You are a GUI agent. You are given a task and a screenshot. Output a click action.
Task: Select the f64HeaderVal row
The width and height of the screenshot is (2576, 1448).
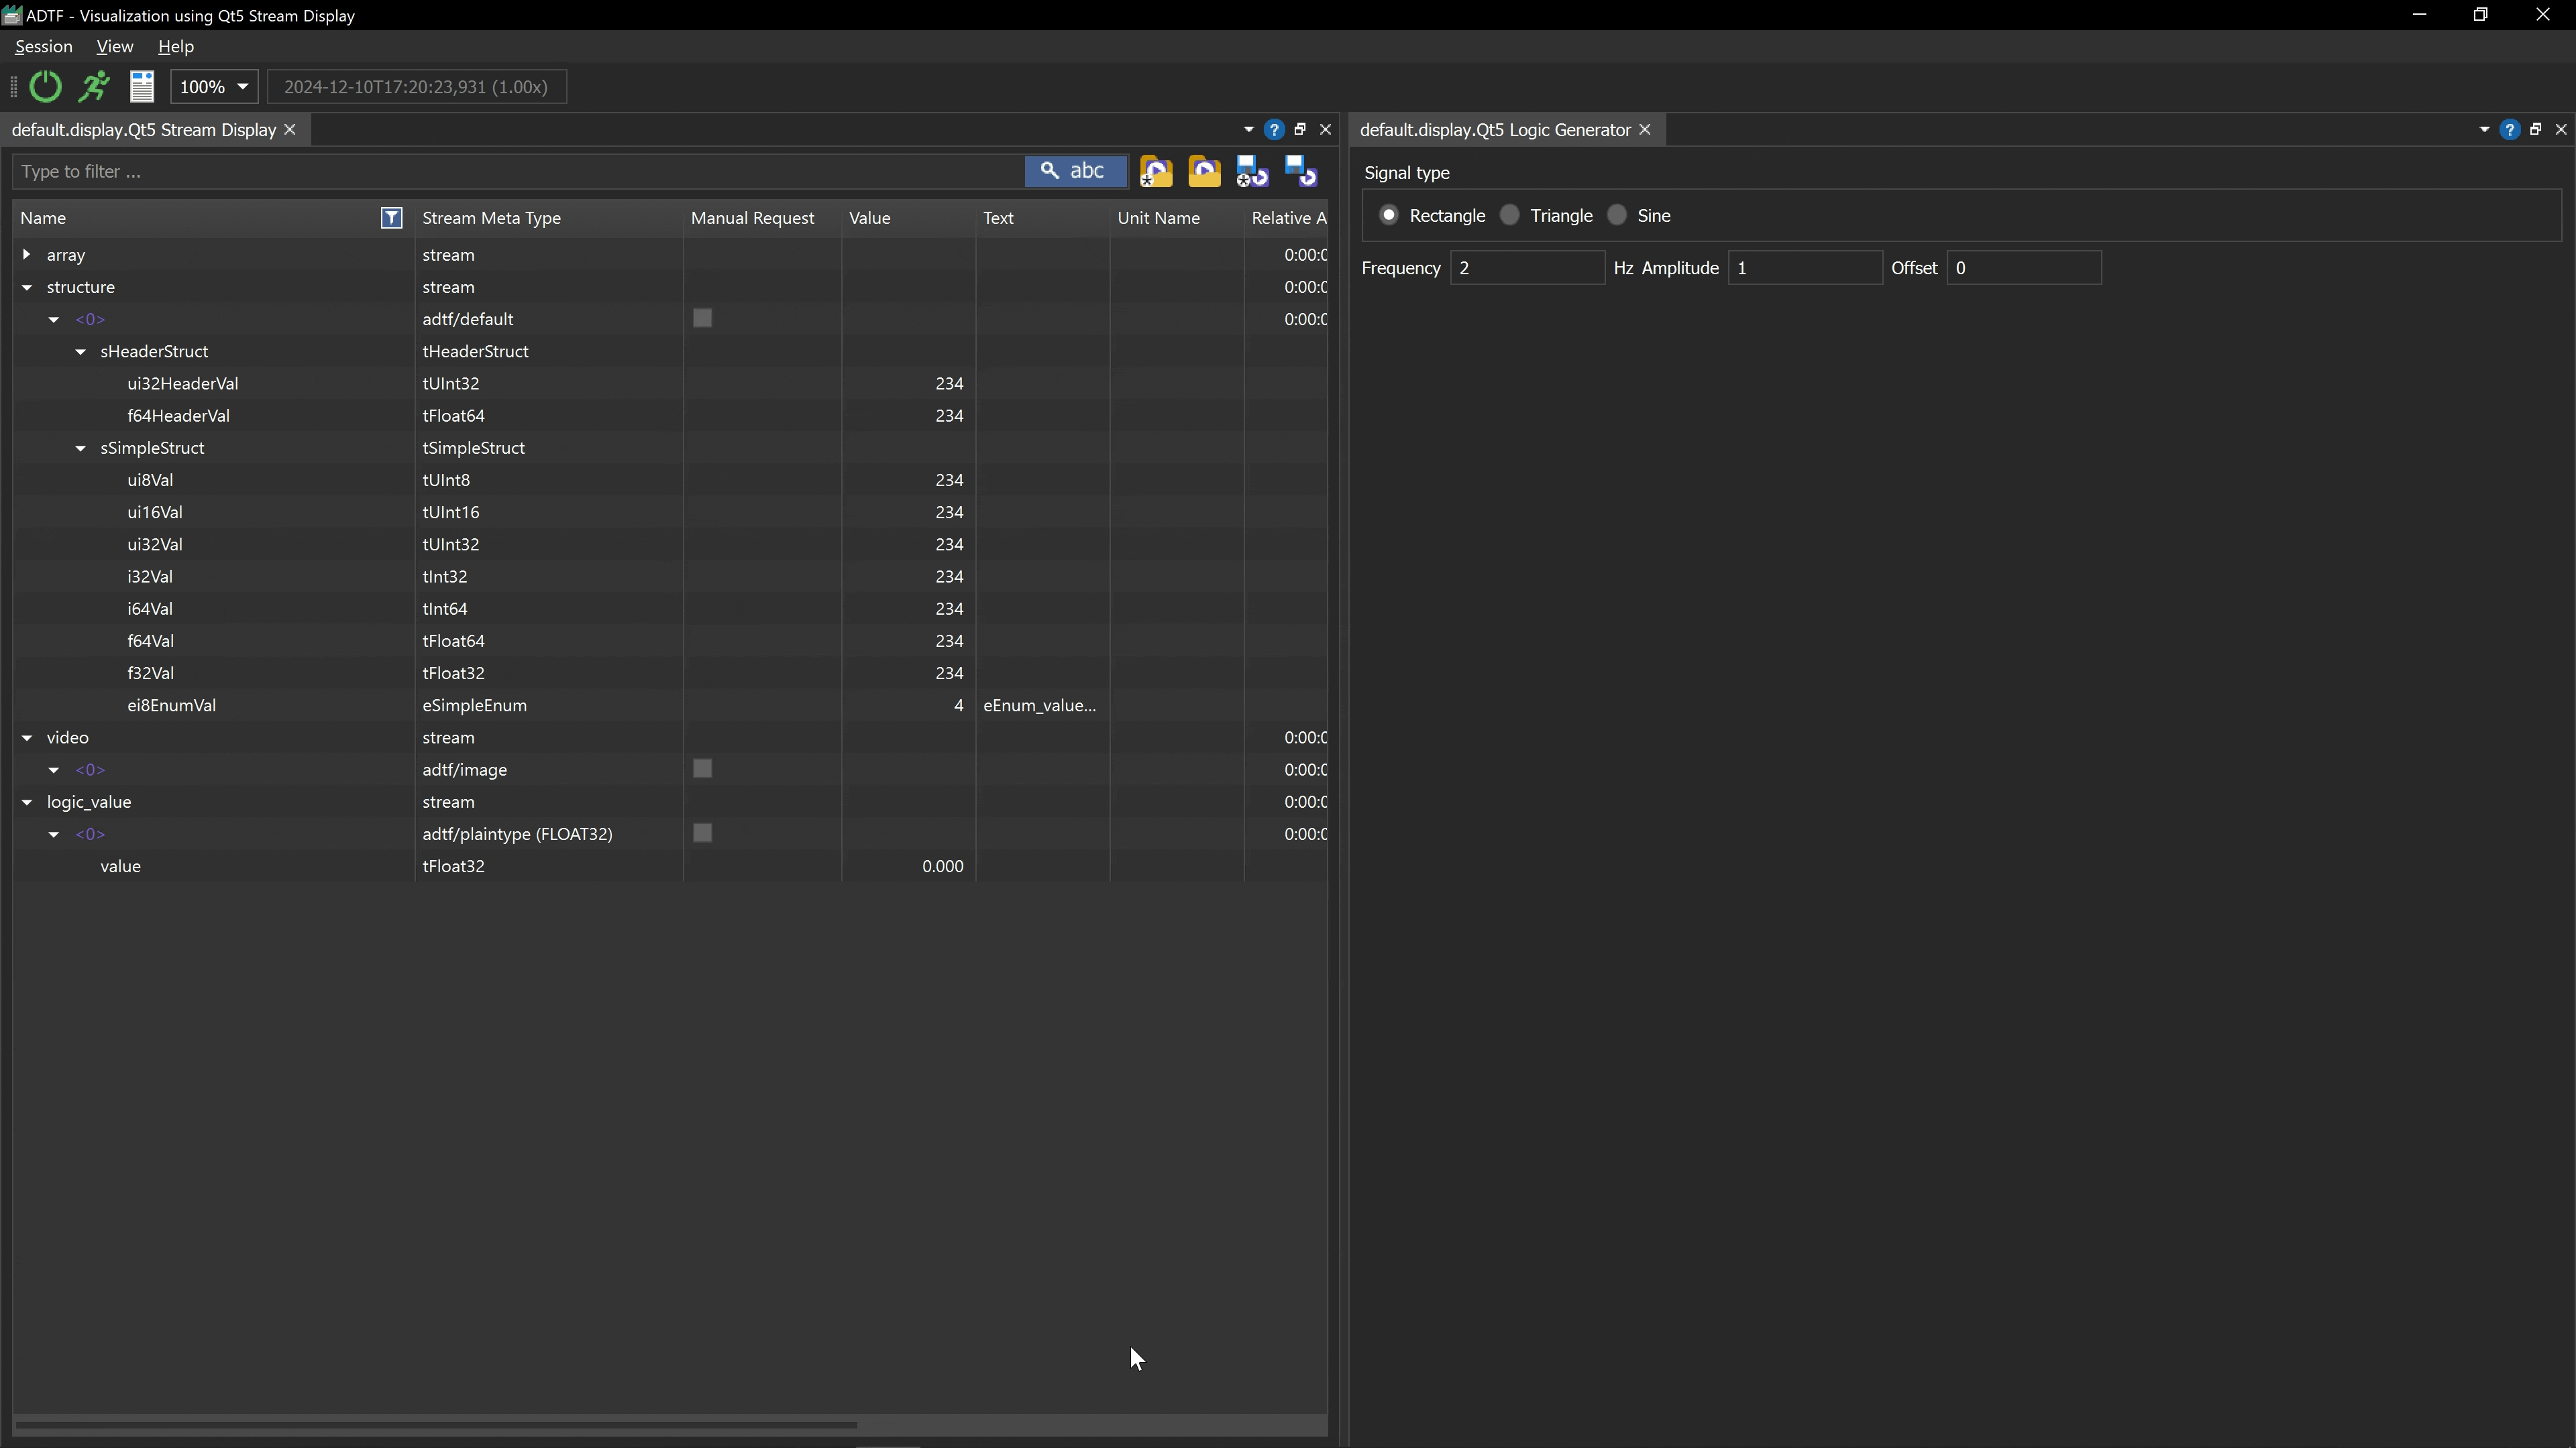click(x=670, y=416)
